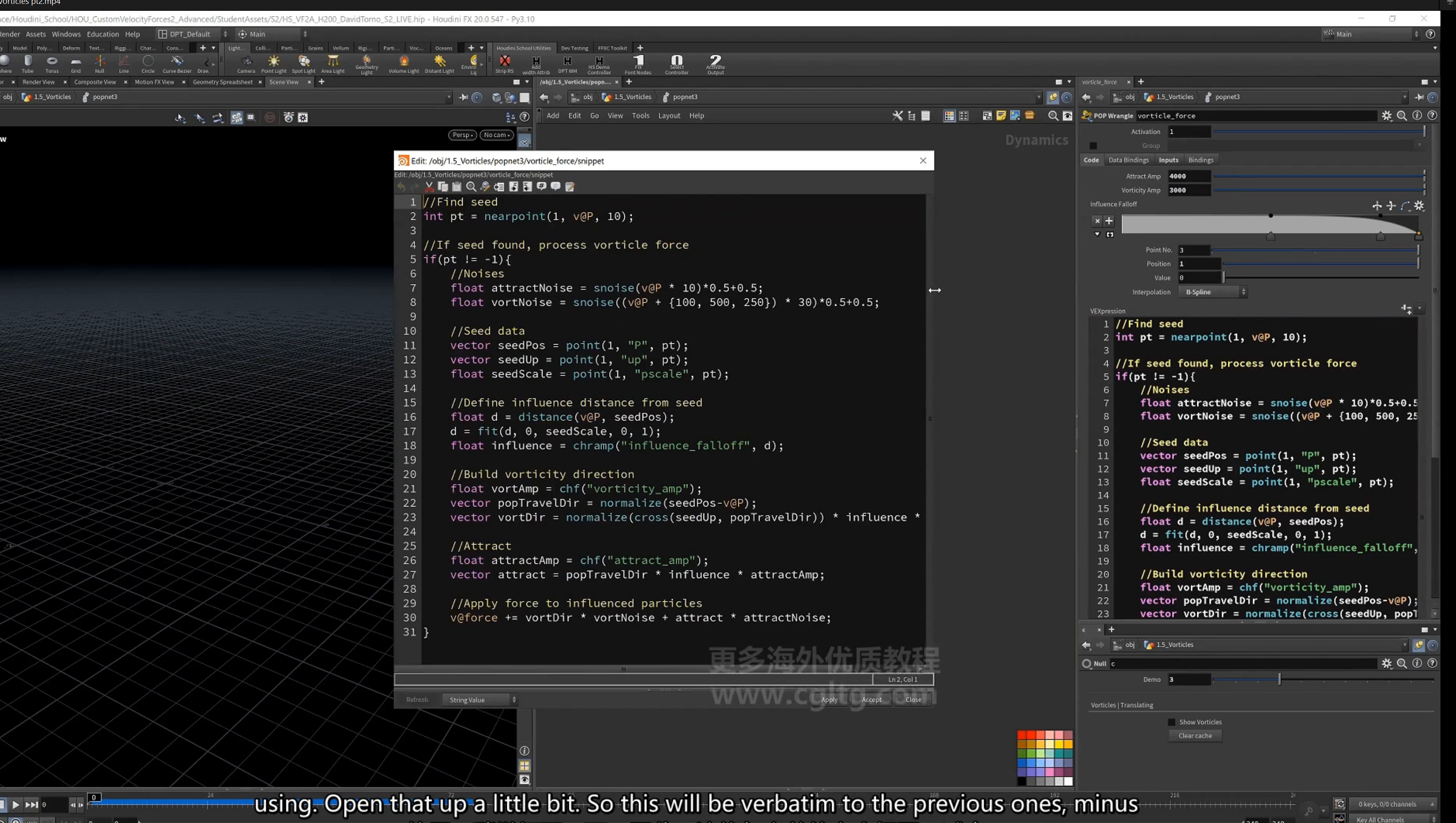
Task: Adjust the Demo slider on the Null node
Action: click(x=1279, y=679)
